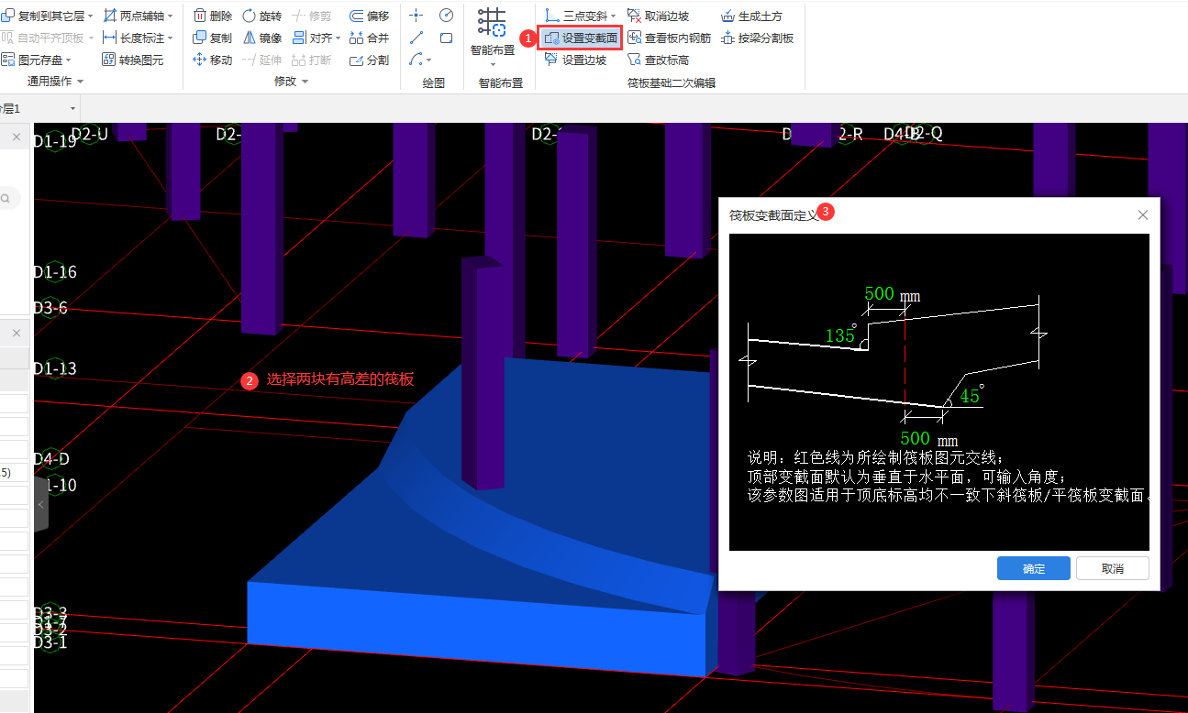Viewport: 1188px width, 713px height.
Task: Select the arc draw tool
Action: coord(416,60)
